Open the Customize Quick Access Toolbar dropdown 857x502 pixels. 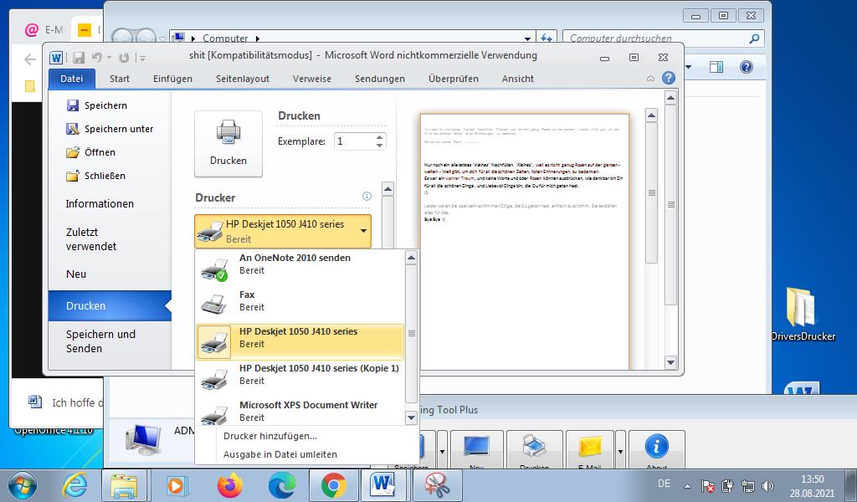(141, 58)
